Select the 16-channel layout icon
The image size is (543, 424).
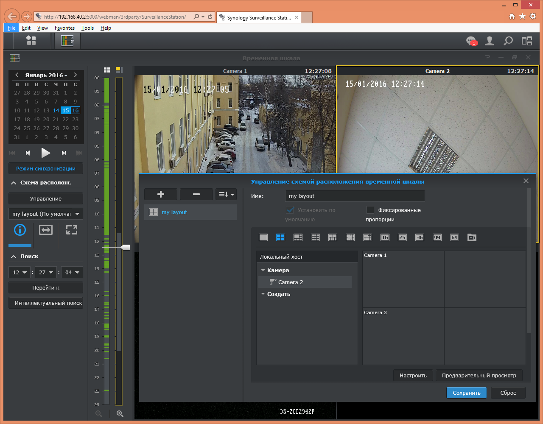(385, 237)
